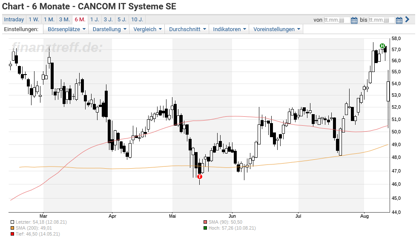Click the 'Letzter: 54,18 (12.08.21)' legend text
The width and height of the screenshot is (419, 239).
click(x=41, y=222)
